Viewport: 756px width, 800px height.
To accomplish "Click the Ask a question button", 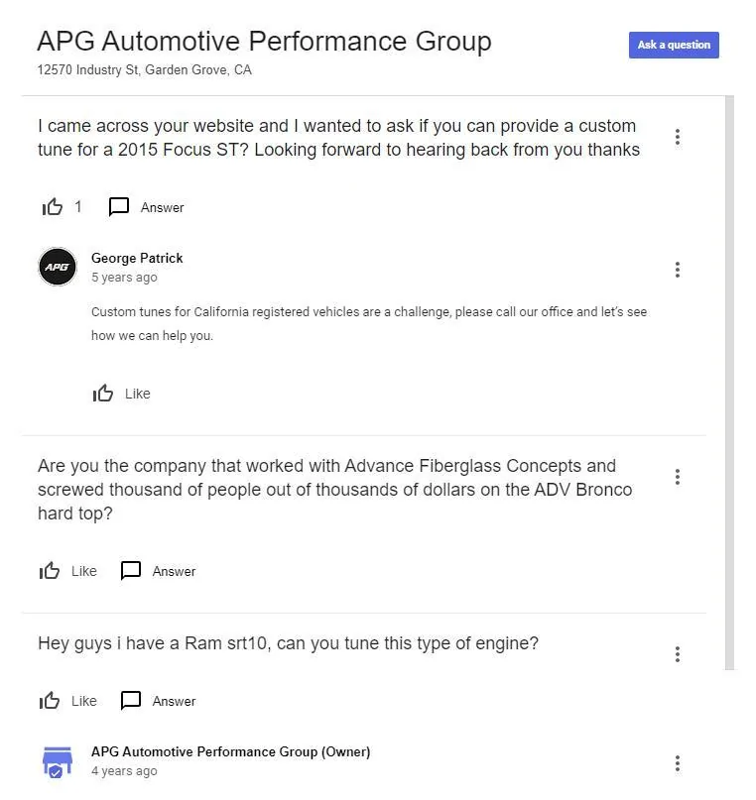I will pyautogui.click(x=674, y=45).
